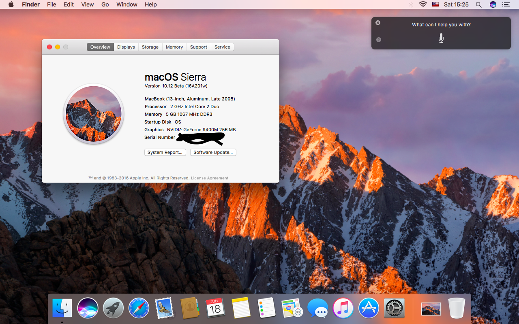This screenshot has height=324, width=519.
Task: Click MacBook (13-inch, Aluminum, Late 2008) text
Action: tap(190, 99)
